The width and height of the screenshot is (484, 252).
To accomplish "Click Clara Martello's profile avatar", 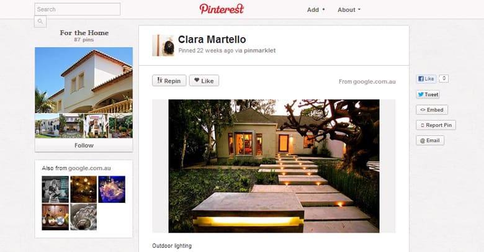I will click(163, 45).
